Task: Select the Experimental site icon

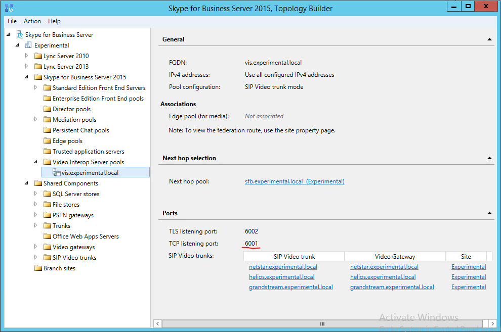Action: tap(29, 45)
